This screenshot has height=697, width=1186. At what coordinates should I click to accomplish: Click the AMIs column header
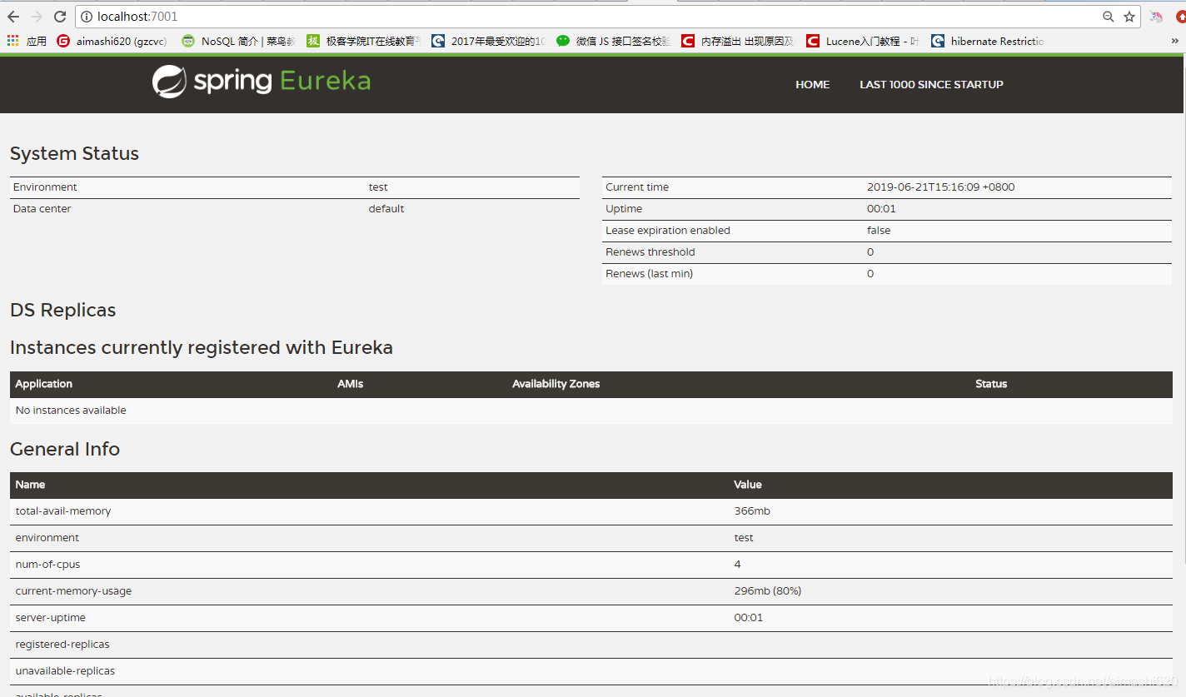coord(350,384)
